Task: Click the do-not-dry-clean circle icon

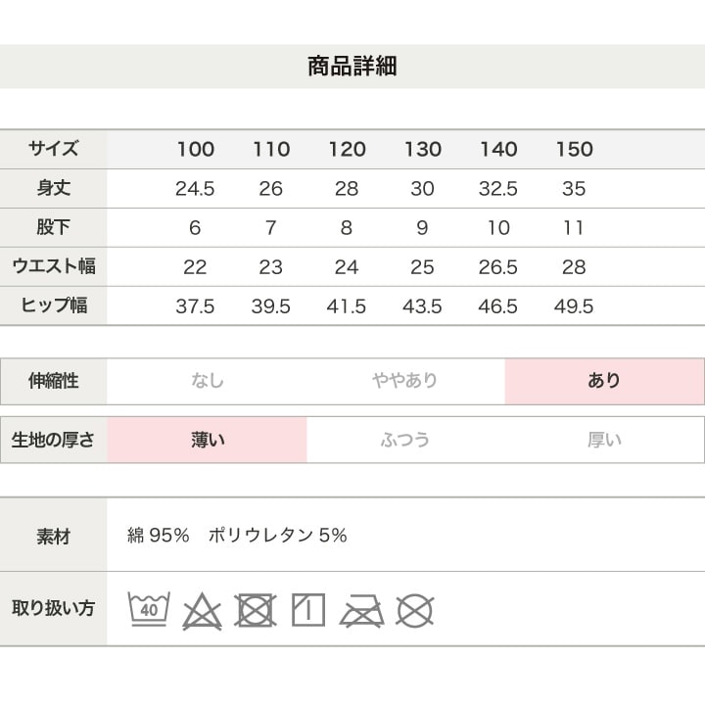Action: pos(415,611)
